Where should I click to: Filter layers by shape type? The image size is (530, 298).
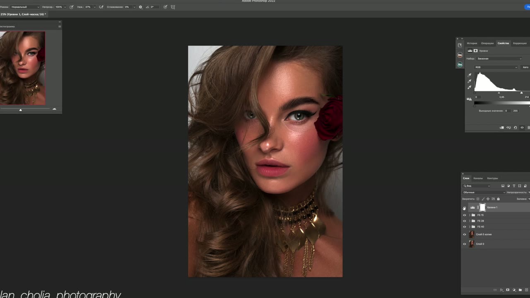coord(520,186)
